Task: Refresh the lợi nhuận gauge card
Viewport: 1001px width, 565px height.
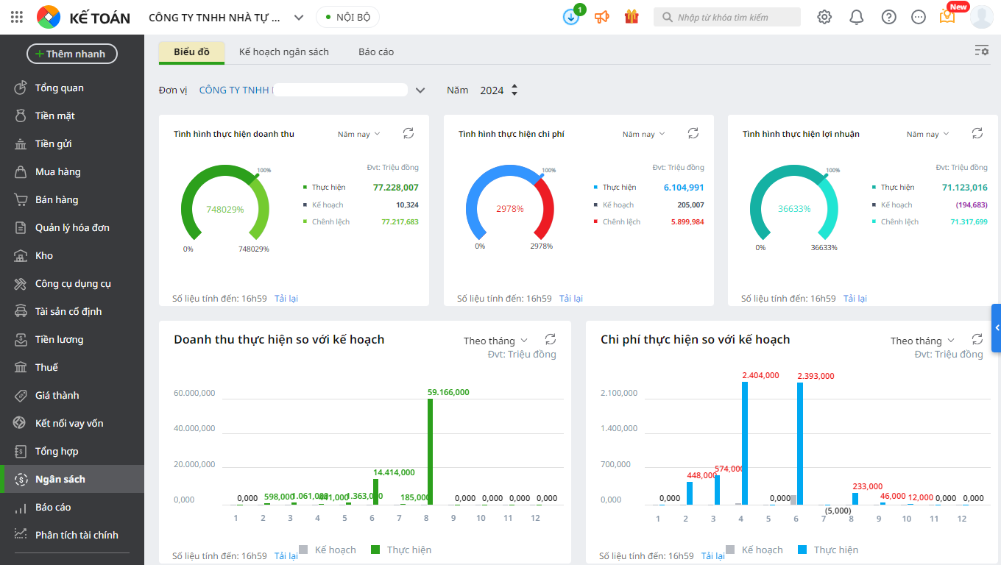Action: pyautogui.click(x=977, y=133)
